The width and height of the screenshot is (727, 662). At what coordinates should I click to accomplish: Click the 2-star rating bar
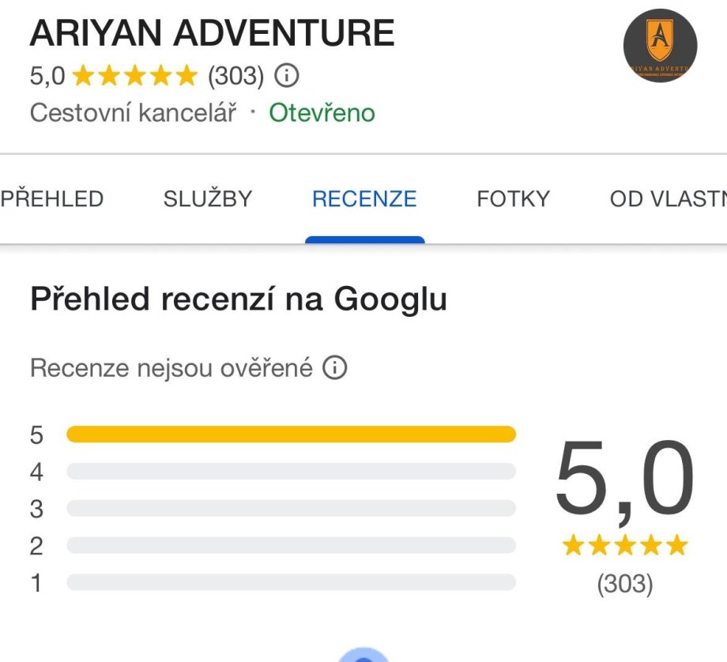point(291,546)
